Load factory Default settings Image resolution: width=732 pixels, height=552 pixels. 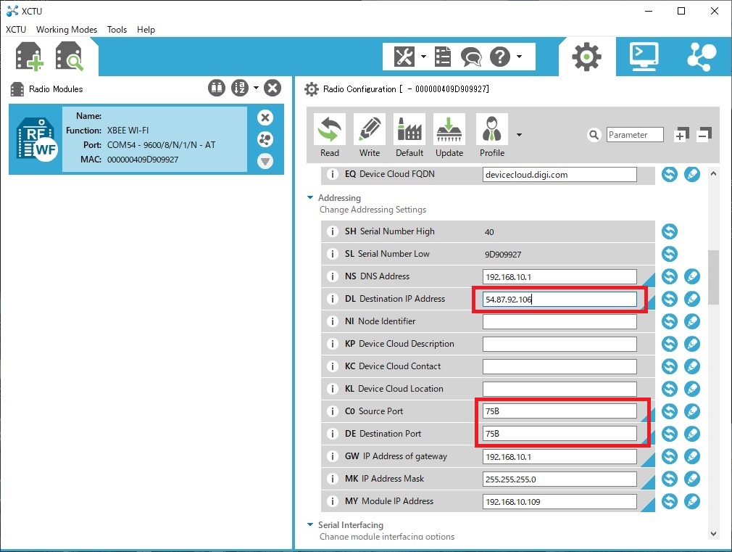tap(409, 136)
